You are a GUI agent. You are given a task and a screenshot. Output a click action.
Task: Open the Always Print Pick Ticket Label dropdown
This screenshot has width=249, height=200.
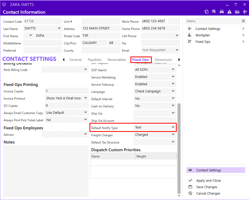point(85,119)
